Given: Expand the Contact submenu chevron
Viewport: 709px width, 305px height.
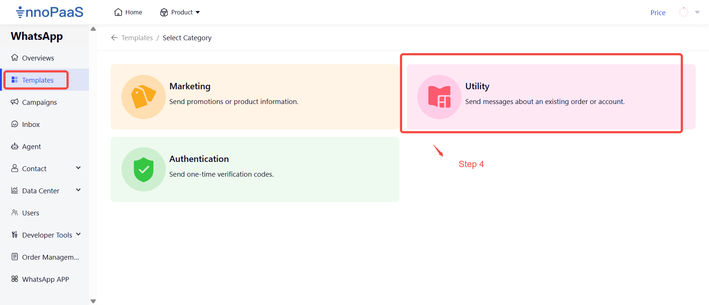Looking at the screenshot, I should (78, 168).
